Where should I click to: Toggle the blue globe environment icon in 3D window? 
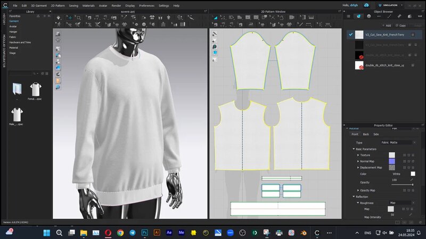58,87
